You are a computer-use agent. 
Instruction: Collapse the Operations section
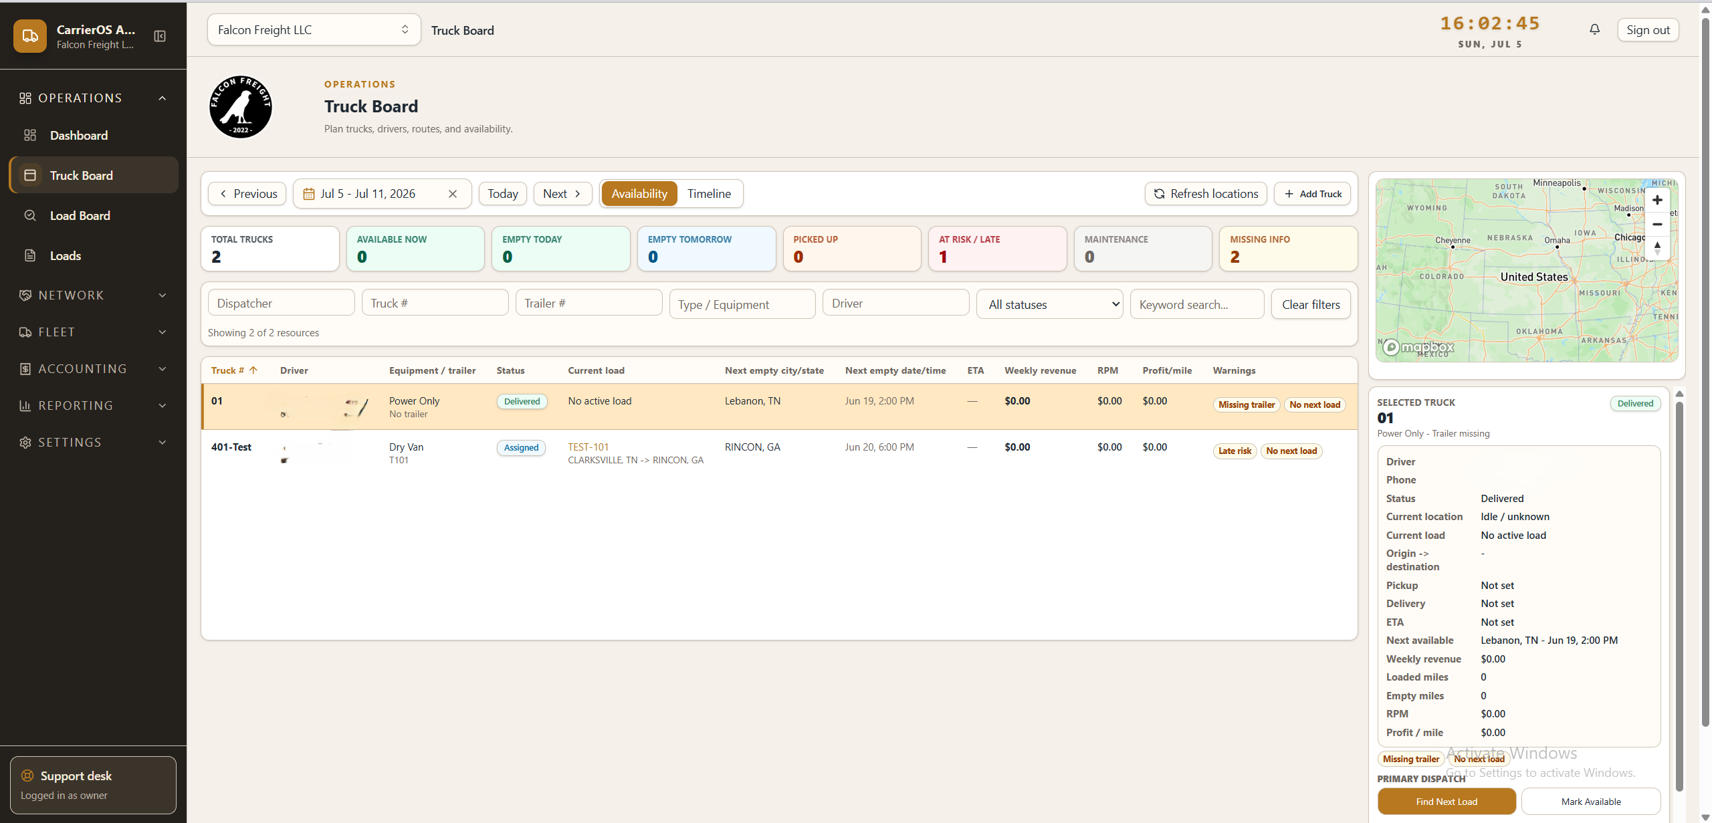tap(94, 98)
